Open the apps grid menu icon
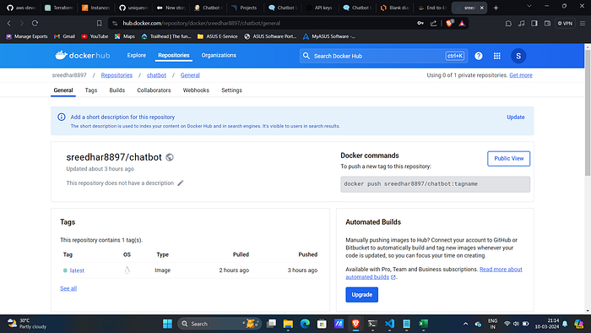The image size is (591, 333). 497,56
